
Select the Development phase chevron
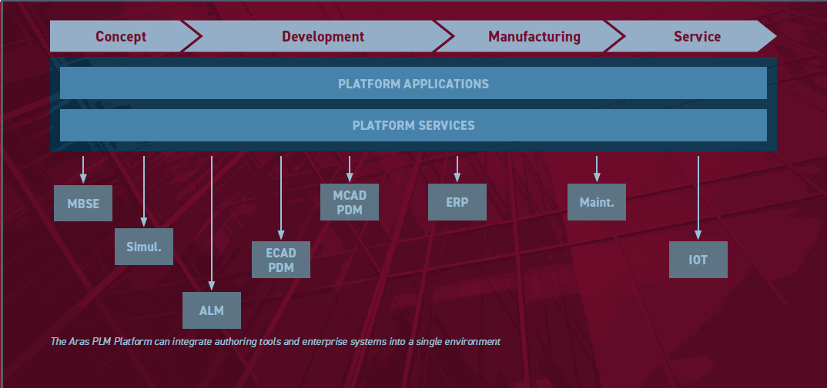[323, 36]
